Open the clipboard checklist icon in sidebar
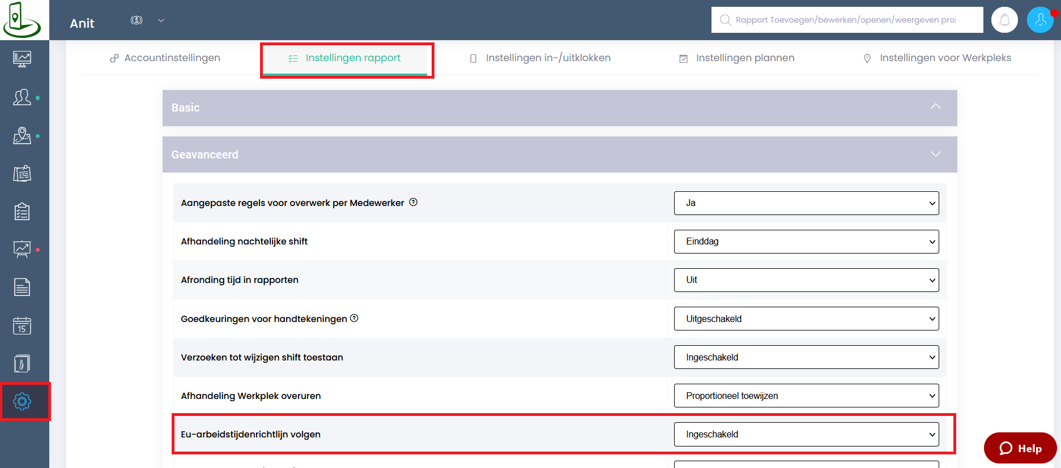Viewport: 1061px width, 468px height. (x=22, y=212)
